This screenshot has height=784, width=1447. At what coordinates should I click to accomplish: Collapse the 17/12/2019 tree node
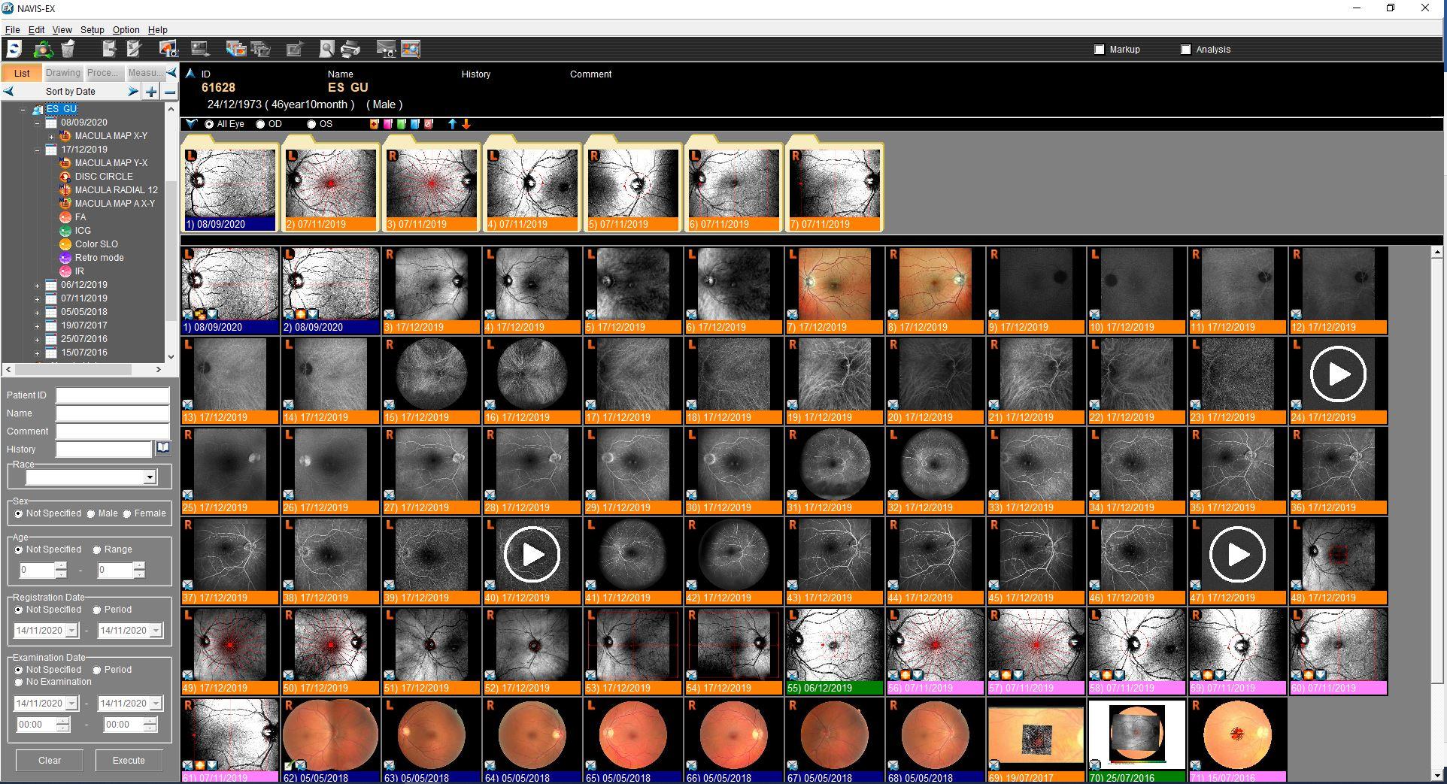pyautogui.click(x=38, y=150)
